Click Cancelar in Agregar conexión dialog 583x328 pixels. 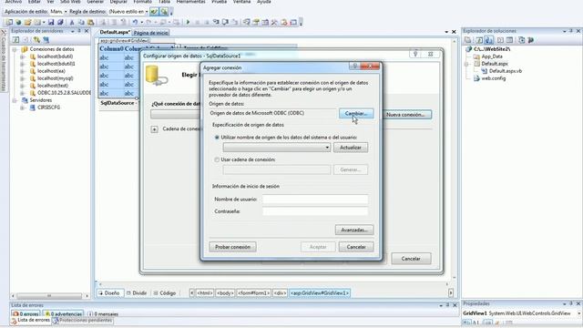356,247
